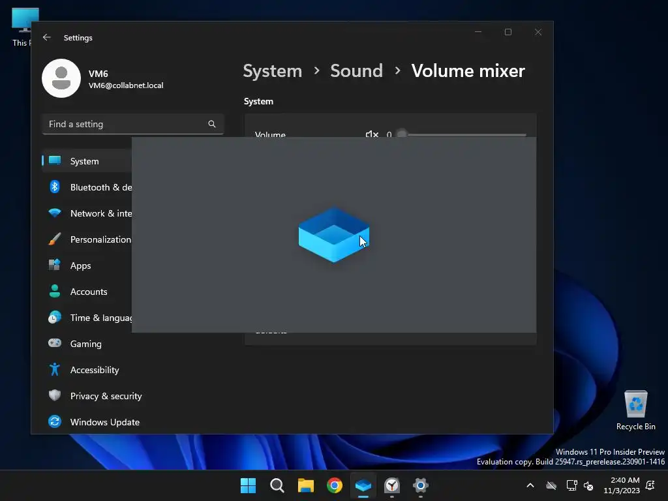Click the search magnifier in Find a setting
This screenshot has width=668, height=501.
(212, 124)
